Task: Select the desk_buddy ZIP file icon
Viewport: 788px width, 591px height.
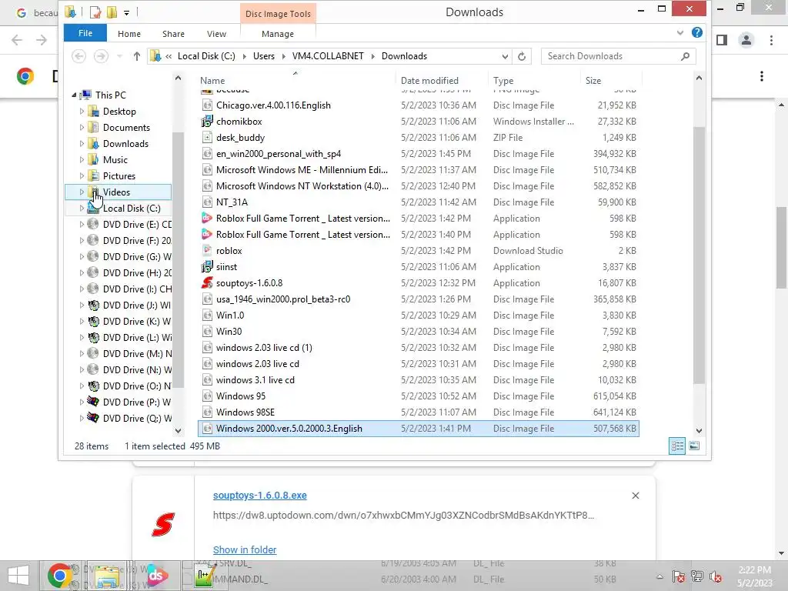Action: (x=207, y=138)
